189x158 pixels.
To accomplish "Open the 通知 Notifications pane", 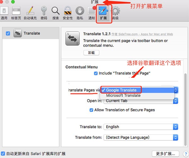I will 92,13.
